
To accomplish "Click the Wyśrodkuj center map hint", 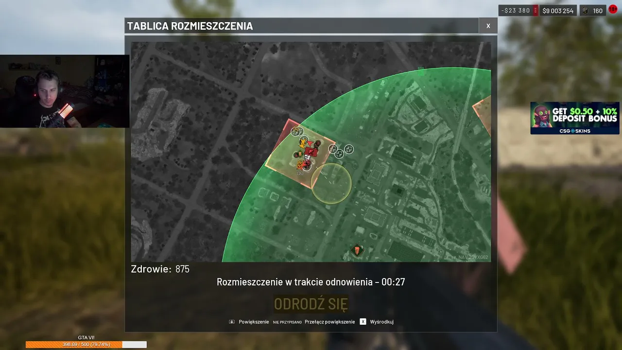I will click(381, 322).
